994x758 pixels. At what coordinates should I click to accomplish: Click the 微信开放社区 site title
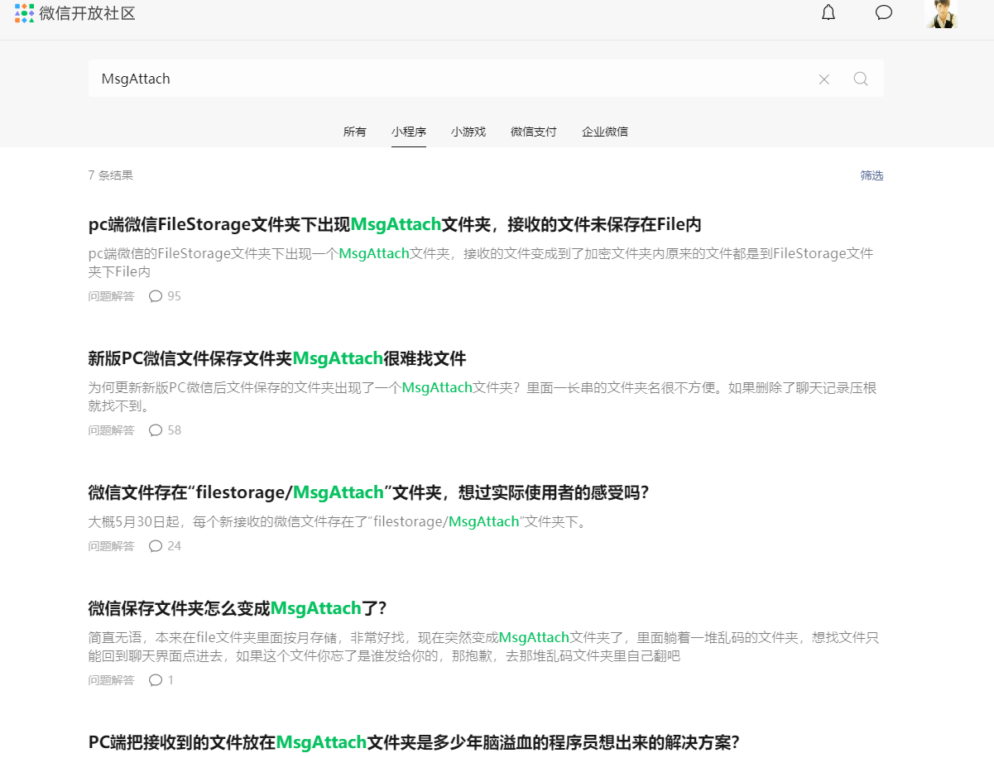click(88, 13)
